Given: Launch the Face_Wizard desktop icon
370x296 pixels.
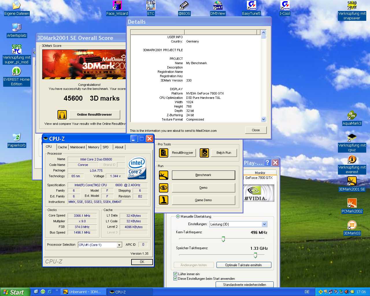Looking at the screenshot, I should tap(117, 8).
